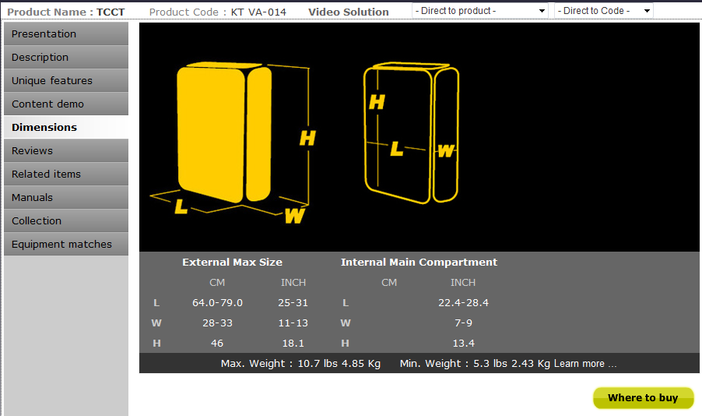
Task: Open the Related items tab
Action: pyautogui.click(x=65, y=175)
